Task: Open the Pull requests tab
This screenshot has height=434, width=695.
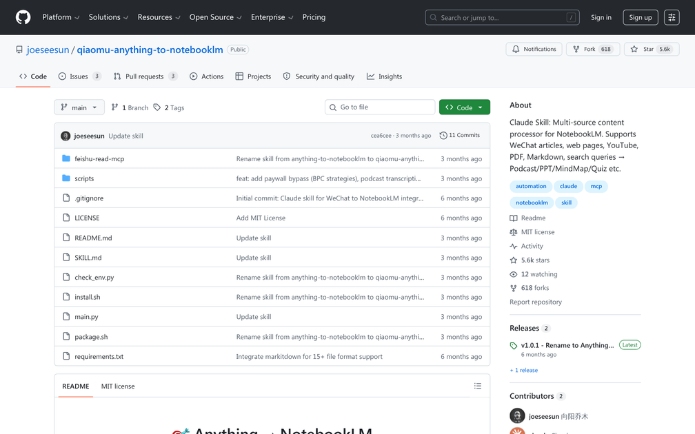Action: tap(145, 76)
